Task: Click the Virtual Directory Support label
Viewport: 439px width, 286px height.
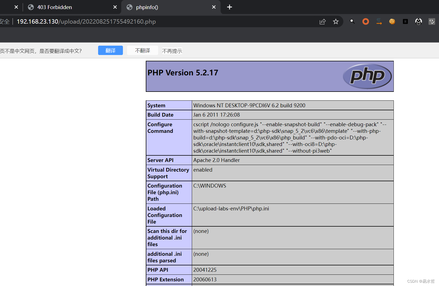Action: coord(168,173)
